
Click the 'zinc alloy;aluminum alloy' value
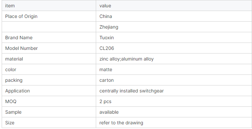[127, 59]
